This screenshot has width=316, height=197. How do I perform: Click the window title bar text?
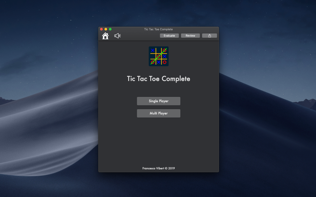tap(158, 29)
